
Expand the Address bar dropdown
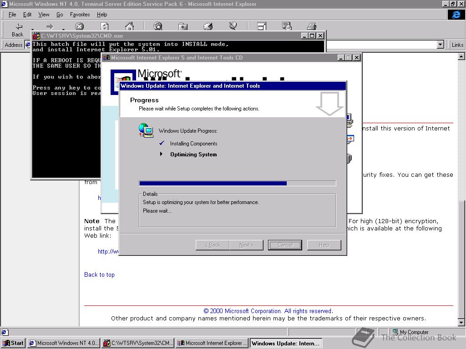(441, 45)
